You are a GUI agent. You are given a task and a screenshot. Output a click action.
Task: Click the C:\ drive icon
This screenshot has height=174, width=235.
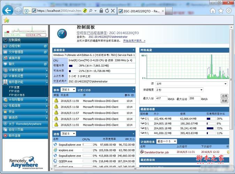tap(142, 119)
